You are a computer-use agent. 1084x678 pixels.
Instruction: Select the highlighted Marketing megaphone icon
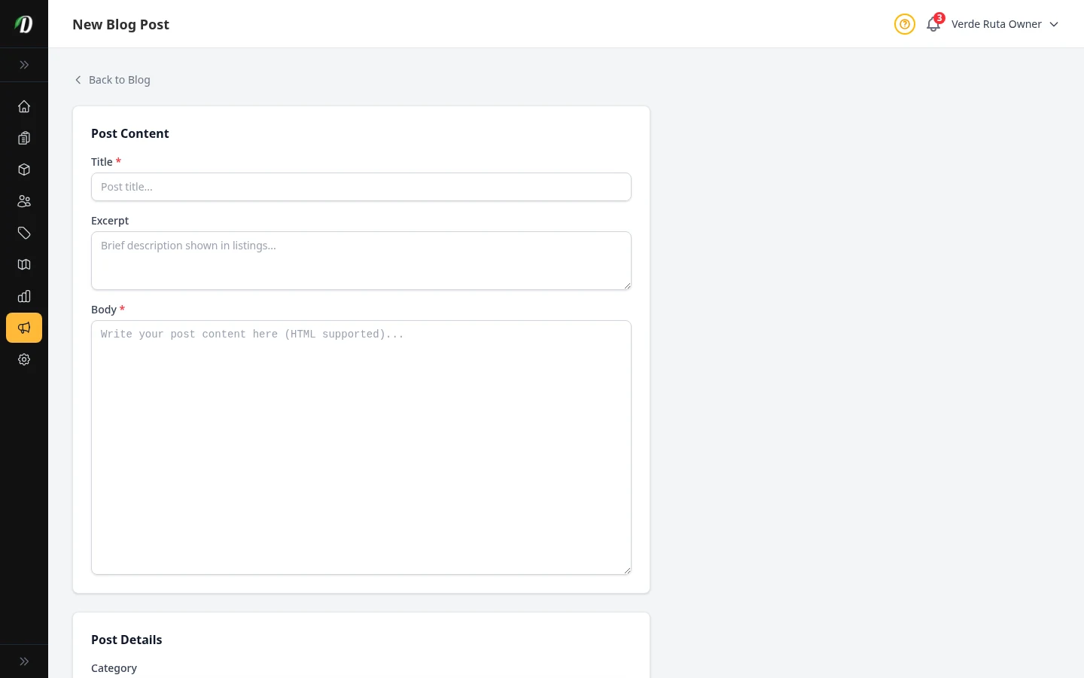pyautogui.click(x=24, y=328)
